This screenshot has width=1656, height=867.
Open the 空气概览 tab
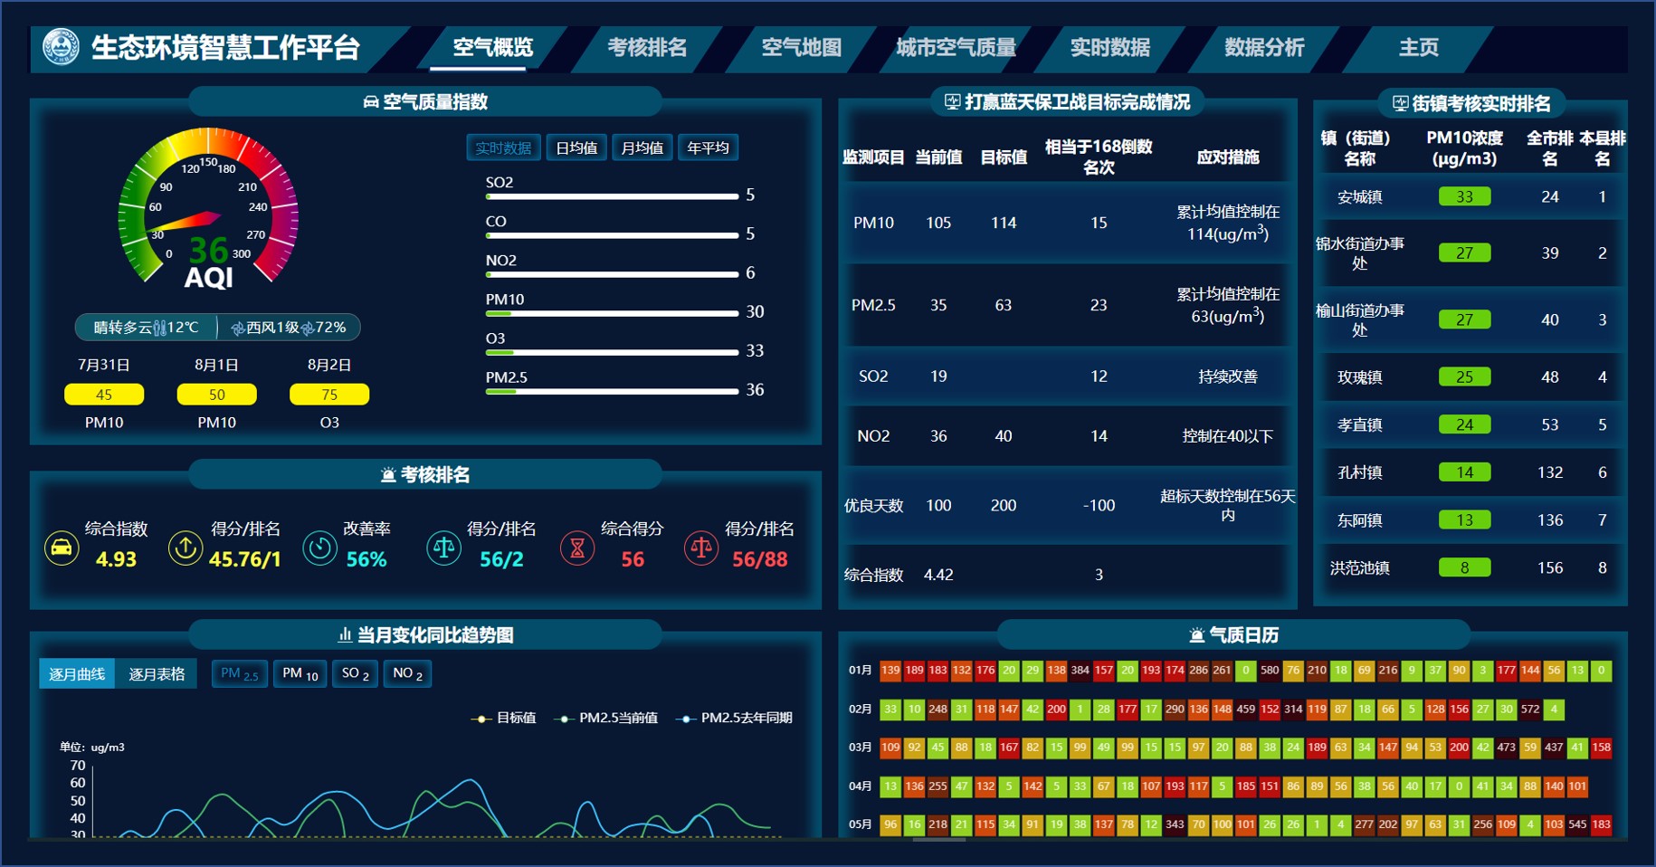(493, 47)
